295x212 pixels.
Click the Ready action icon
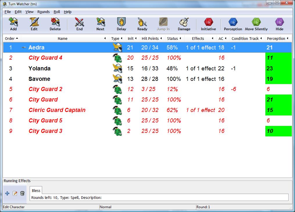click(142, 22)
